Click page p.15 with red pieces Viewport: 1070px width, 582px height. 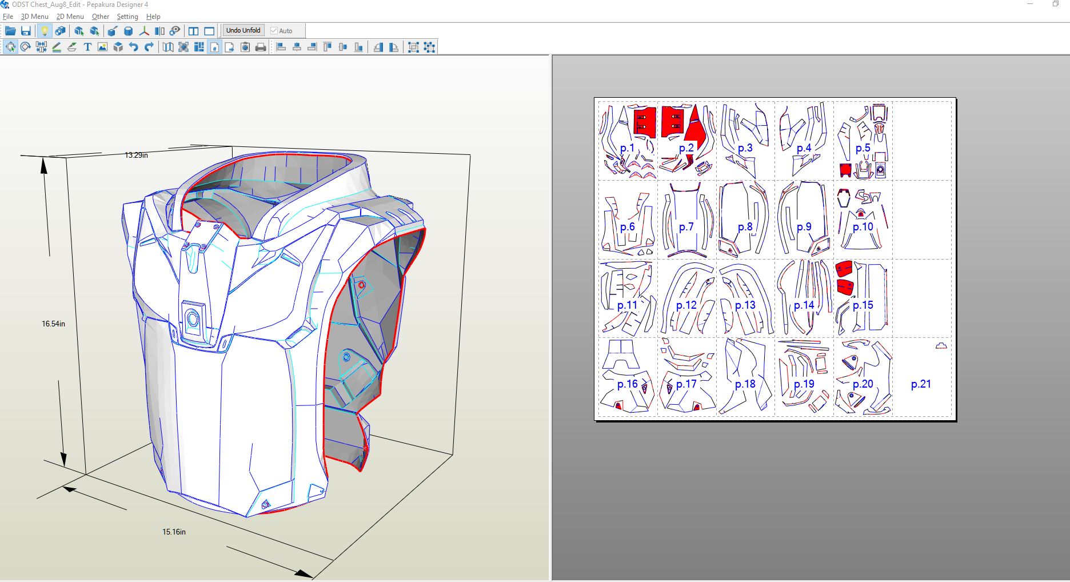(x=863, y=298)
